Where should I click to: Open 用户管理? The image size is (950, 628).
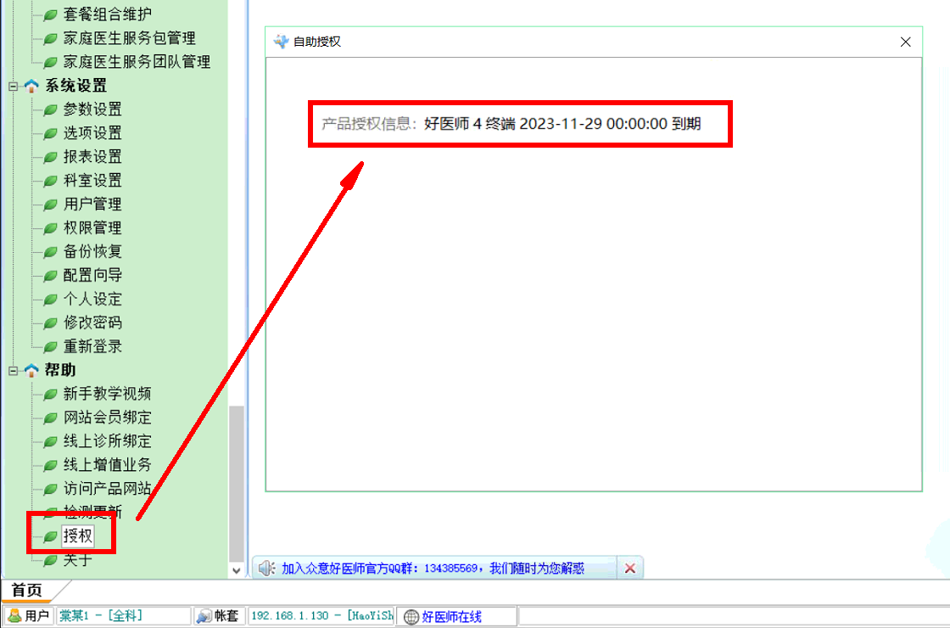tap(92, 204)
